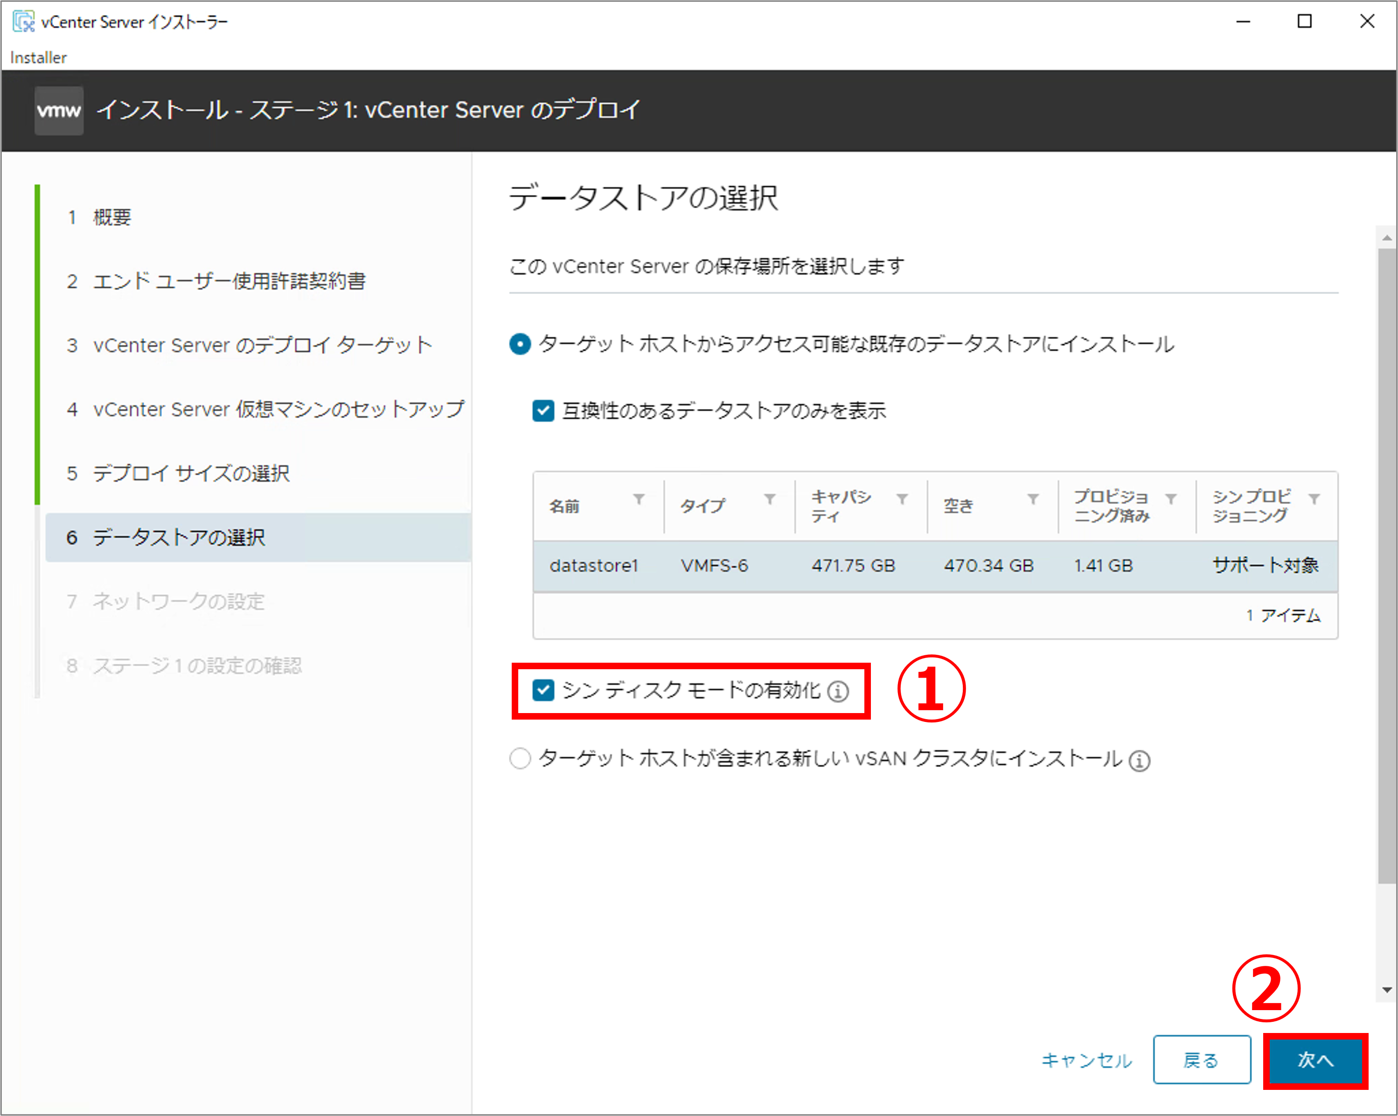Screen dimensions: 1398x1116
Task: Select the datastore1 row
Action: coord(935,566)
